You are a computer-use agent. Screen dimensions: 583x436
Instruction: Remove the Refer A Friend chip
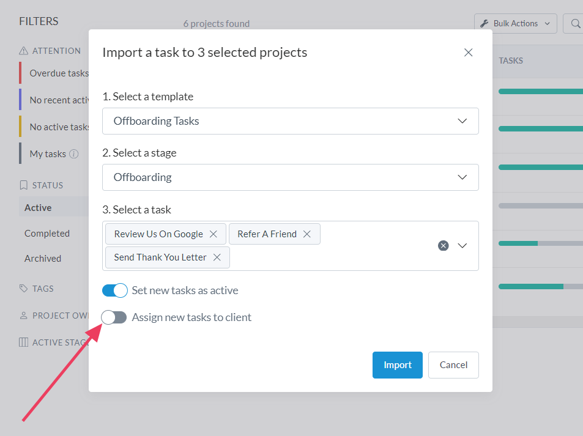tap(307, 234)
